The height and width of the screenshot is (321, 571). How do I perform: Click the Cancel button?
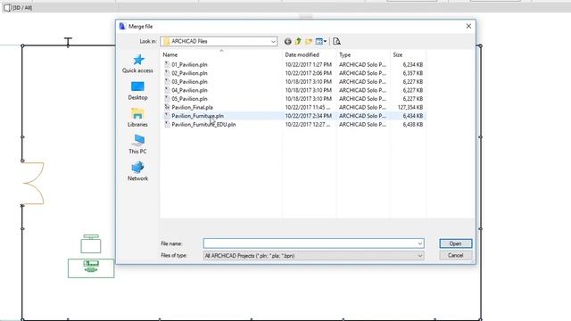pos(456,256)
